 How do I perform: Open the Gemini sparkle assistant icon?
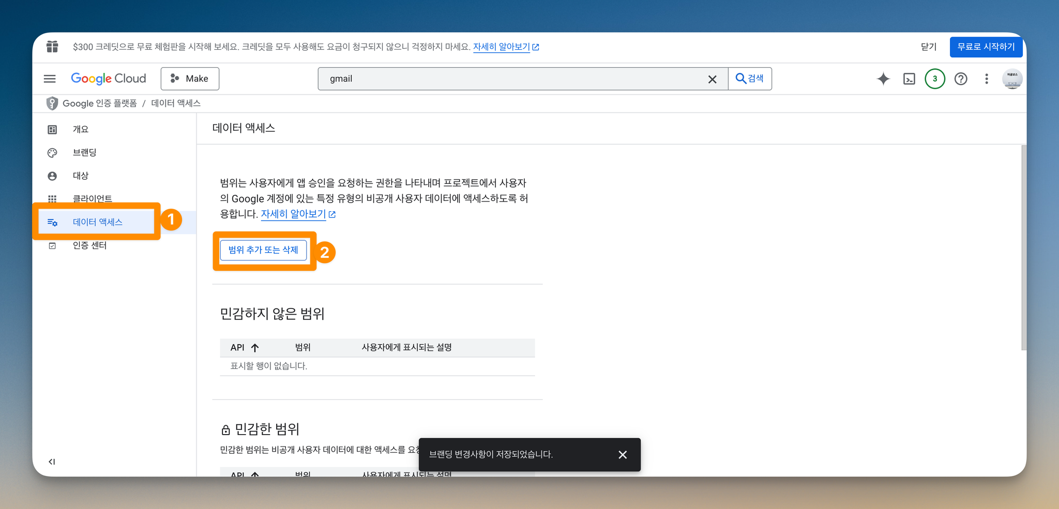coord(883,79)
